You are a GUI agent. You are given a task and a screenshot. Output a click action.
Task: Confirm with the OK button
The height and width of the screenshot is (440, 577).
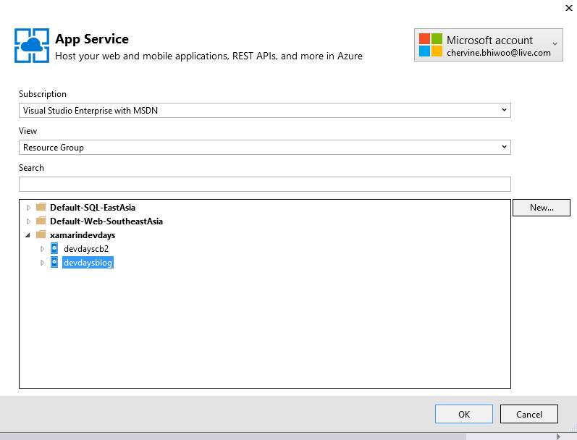click(x=464, y=414)
